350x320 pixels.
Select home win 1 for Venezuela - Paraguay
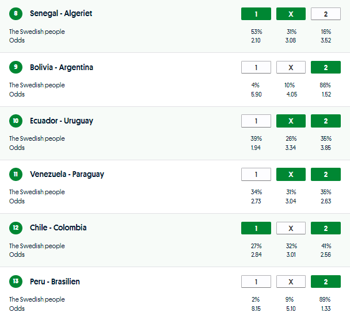coord(256,174)
